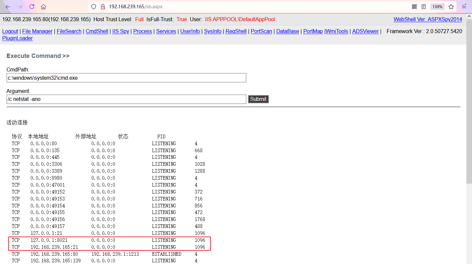The height and width of the screenshot is (264, 472).
Task: Open the PortMap link
Action: [313, 31]
